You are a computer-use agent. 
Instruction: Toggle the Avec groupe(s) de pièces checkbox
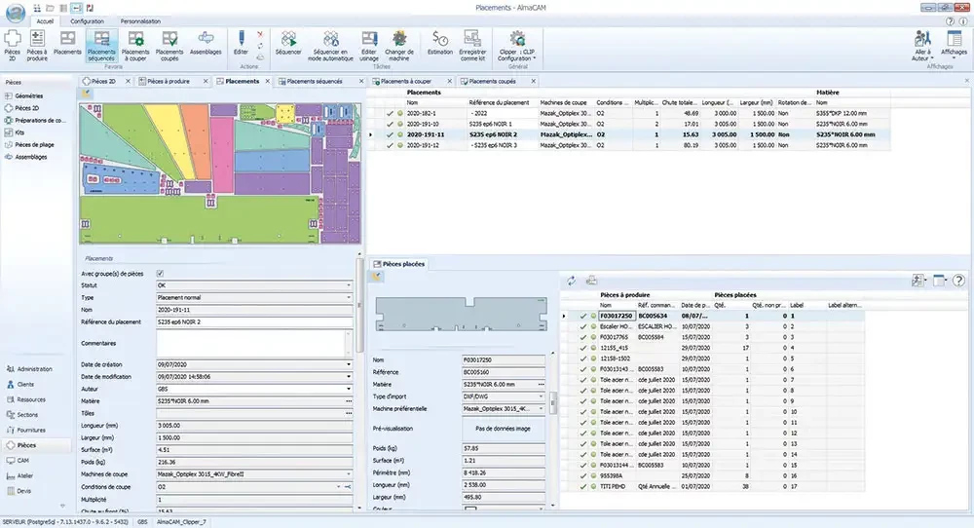pos(161,274)
